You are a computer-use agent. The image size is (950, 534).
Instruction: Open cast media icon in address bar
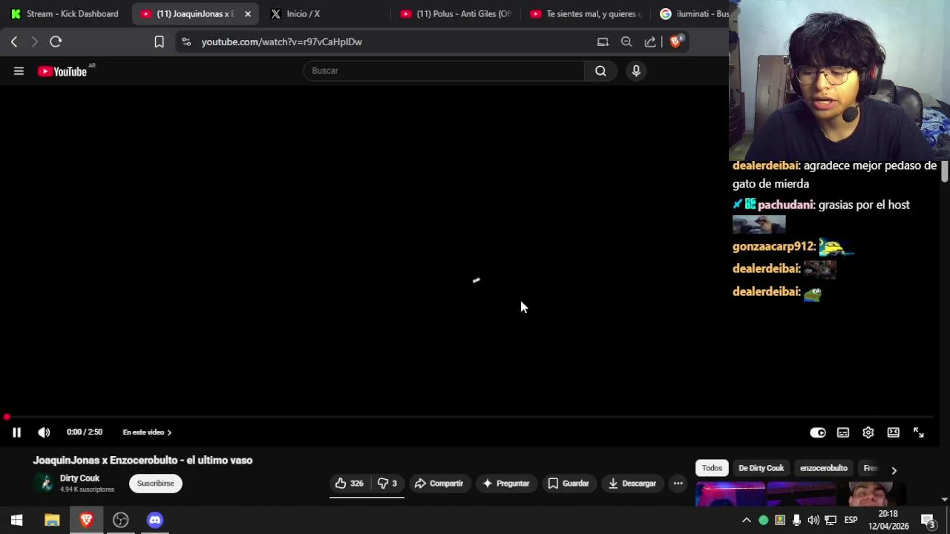pyautogui.click(x=603, y=42)
